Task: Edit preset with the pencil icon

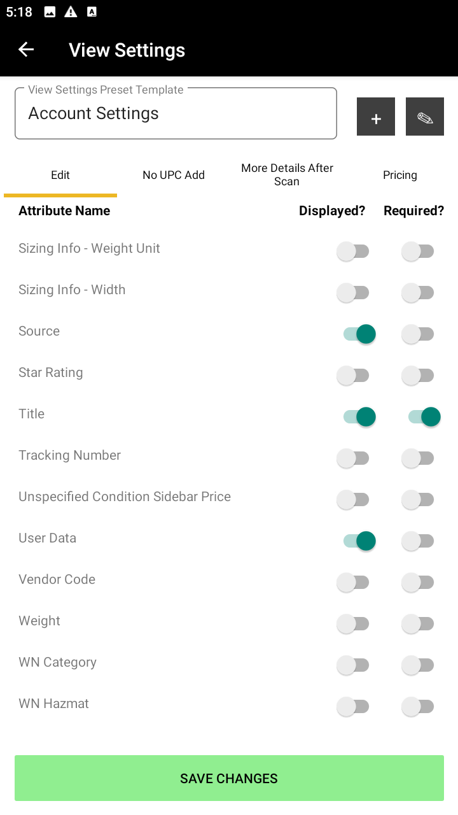Action: tap(425, 117)
